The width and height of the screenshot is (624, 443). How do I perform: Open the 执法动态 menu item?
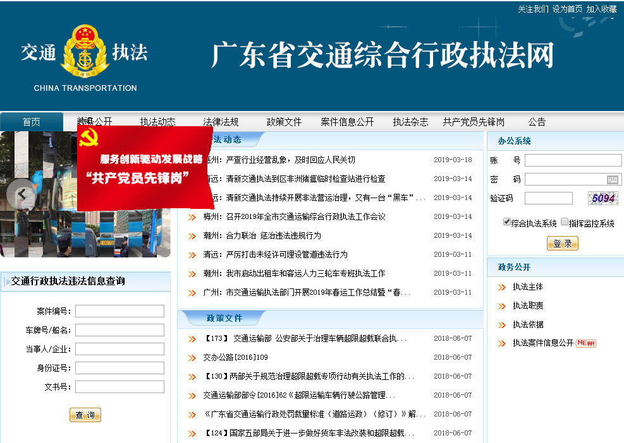coord(157,122)
